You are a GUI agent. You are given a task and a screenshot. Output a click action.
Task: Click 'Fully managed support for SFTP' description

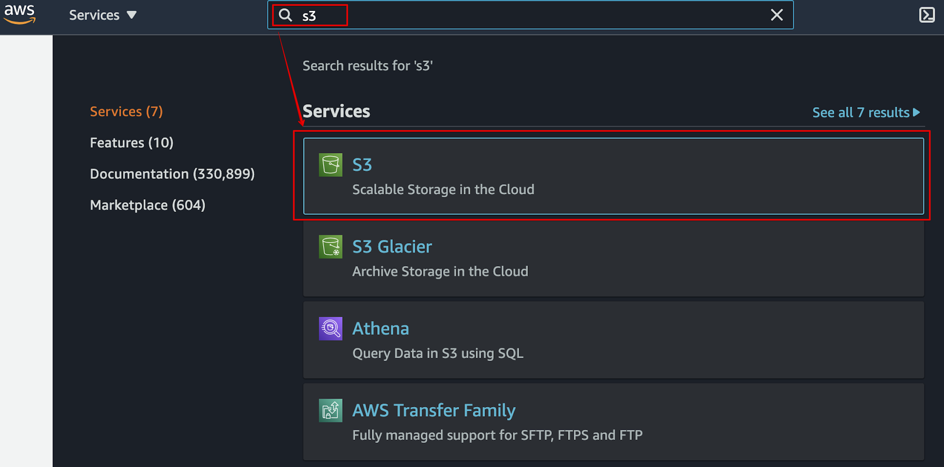tap(497, 435)
